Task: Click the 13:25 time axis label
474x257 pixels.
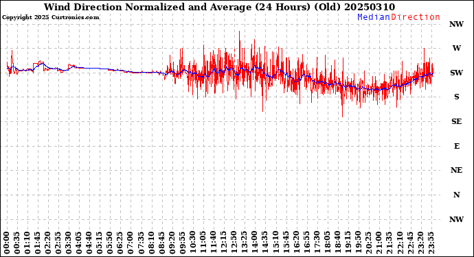Action: click(x=245, y=243)
